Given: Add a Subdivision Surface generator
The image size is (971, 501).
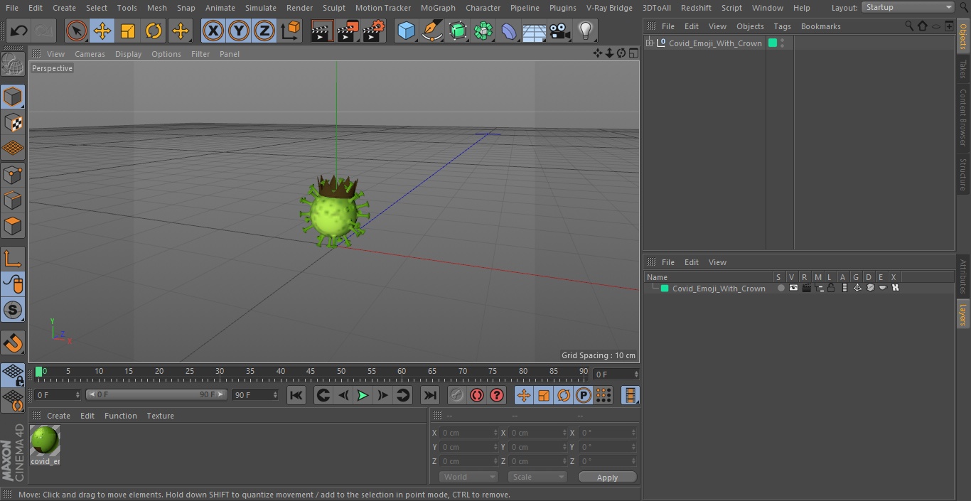Looking at the screenshot, I should 458,31.
